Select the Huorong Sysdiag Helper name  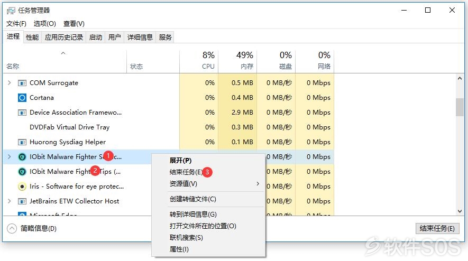click(68, 142)
